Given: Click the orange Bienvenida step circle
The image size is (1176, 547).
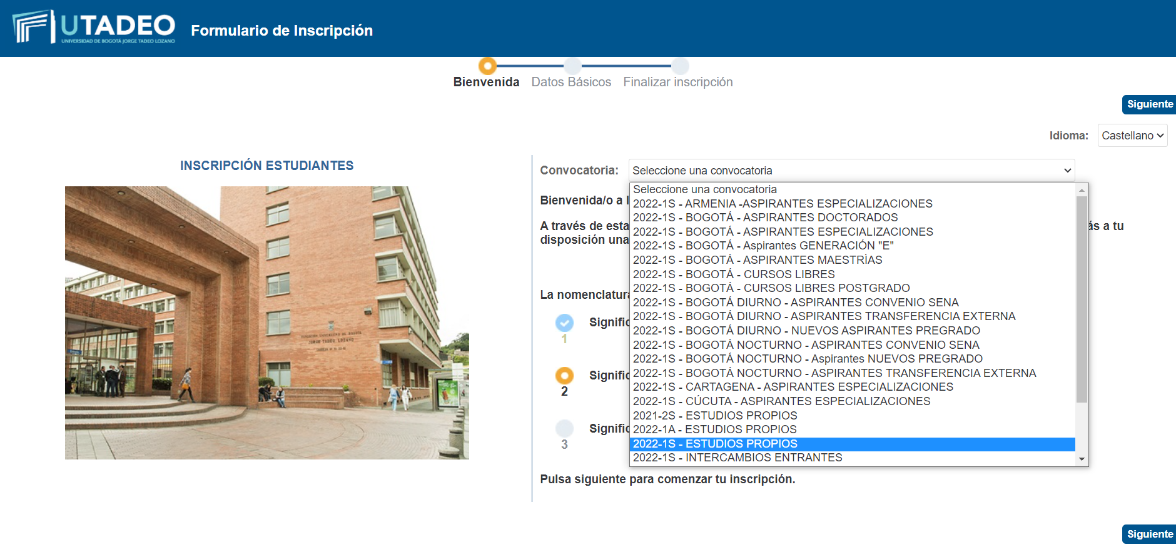Looking at the screenshot, I should [x=487, y=66].
